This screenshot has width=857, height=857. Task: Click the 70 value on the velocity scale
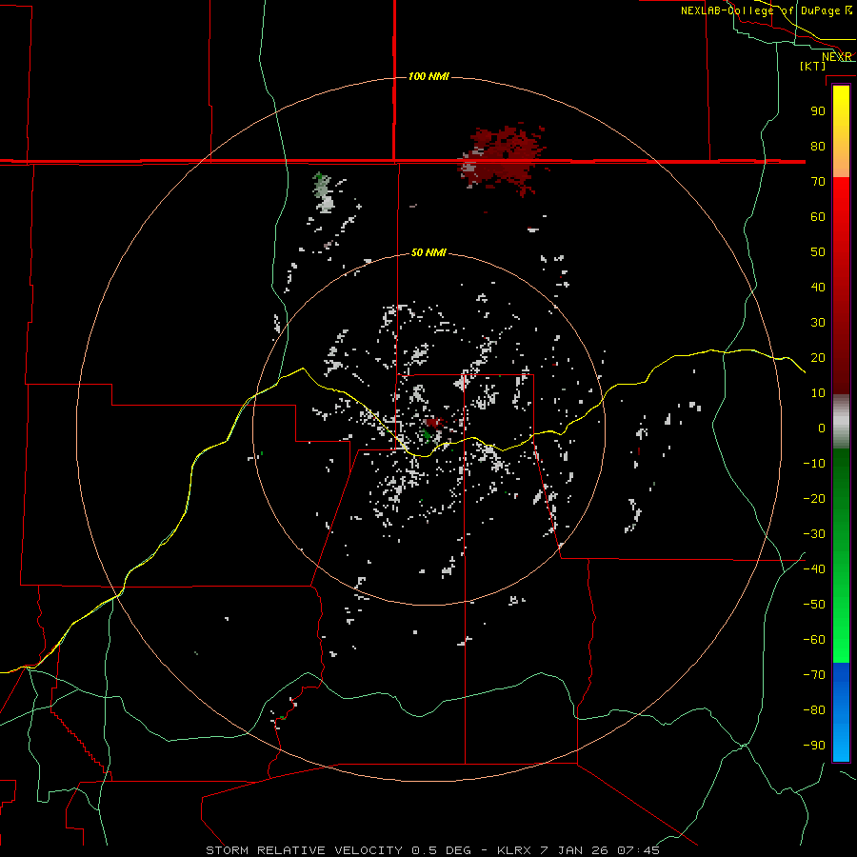(818, 182)
